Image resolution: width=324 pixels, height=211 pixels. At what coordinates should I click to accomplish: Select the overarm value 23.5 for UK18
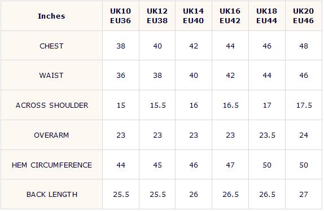267,135
